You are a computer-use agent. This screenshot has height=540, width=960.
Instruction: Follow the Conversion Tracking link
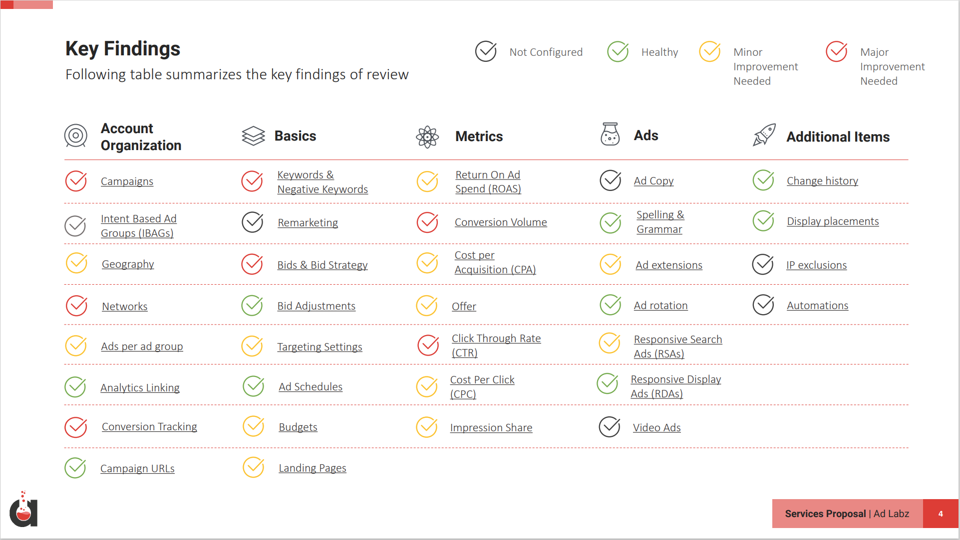149,427
